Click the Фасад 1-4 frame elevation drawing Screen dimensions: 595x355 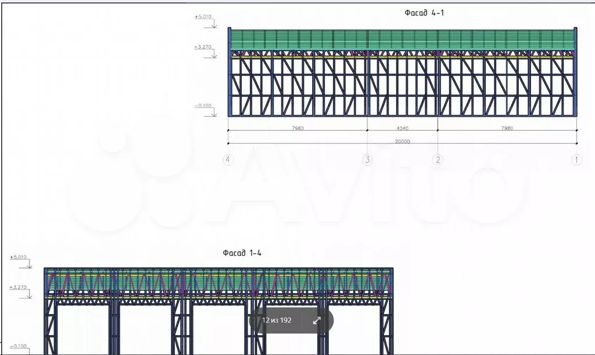click(218, 311)
